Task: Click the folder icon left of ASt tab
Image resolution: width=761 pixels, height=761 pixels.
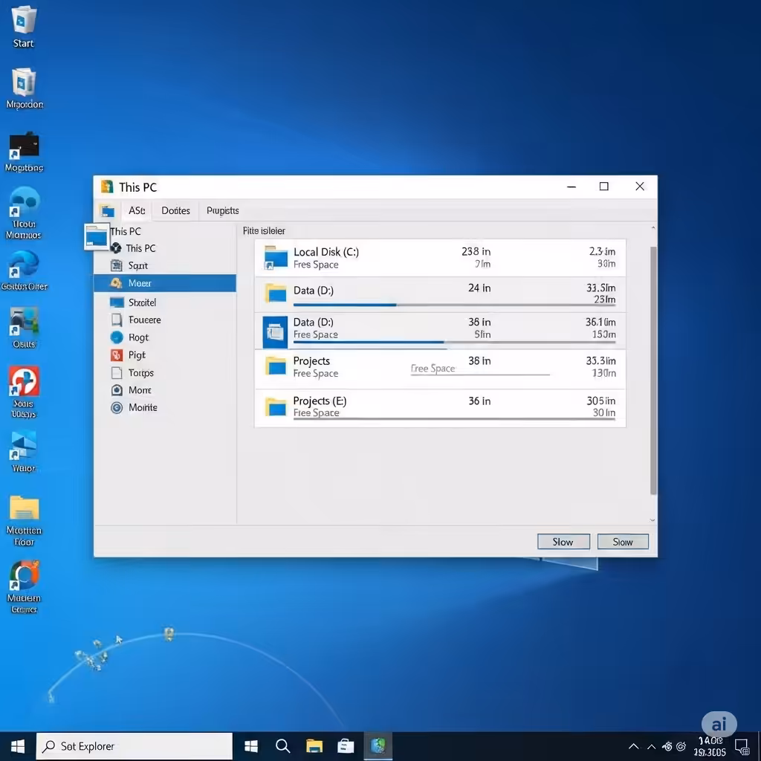Action: point(107,210)
